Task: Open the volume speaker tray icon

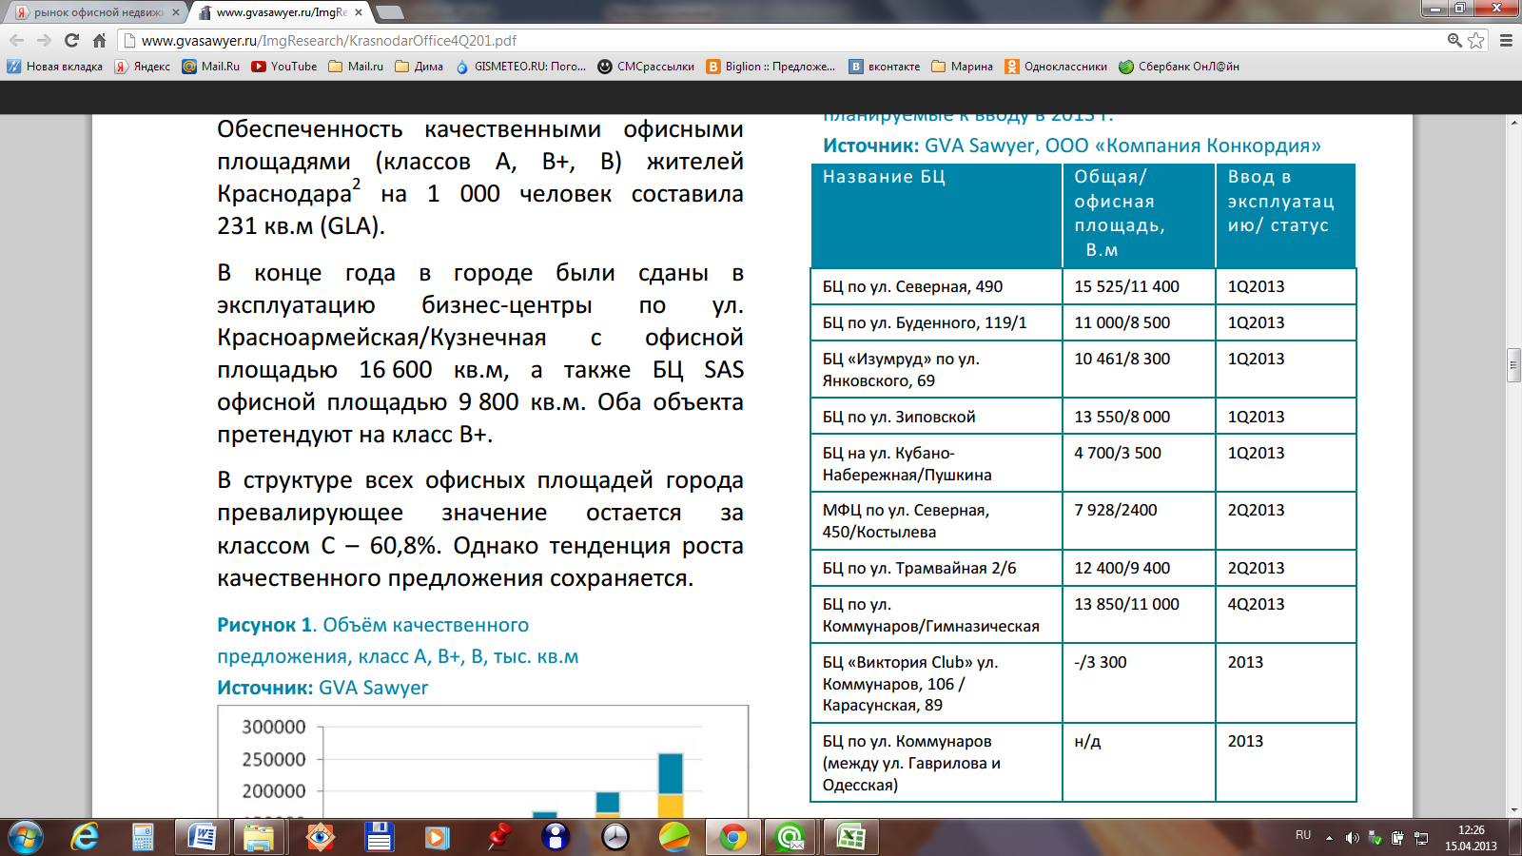Action: (x=1352, y=838)
